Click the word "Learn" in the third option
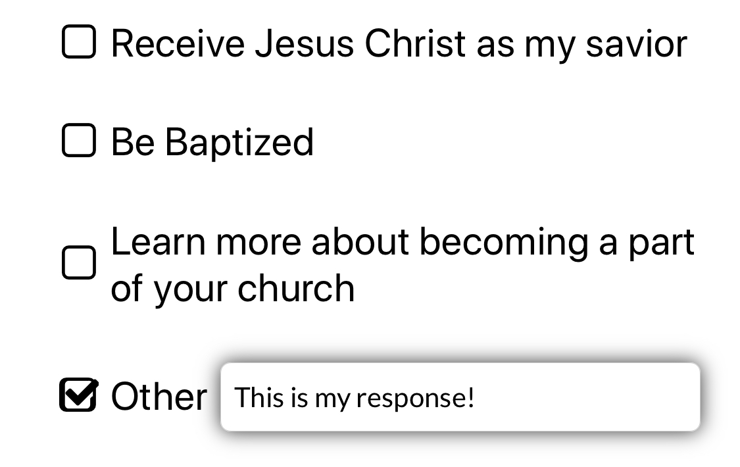 158,241
